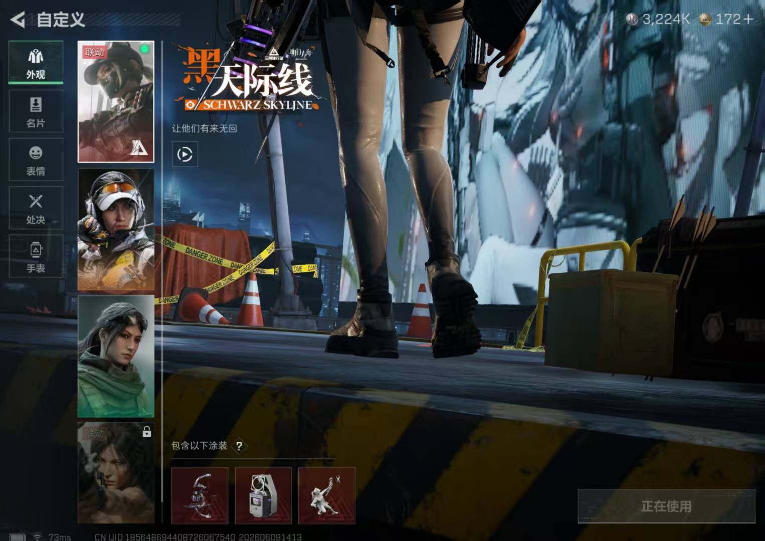765x541 pixels.
Task: Click the padlock icon on the locked skin
Action: [x=146, y=431]
